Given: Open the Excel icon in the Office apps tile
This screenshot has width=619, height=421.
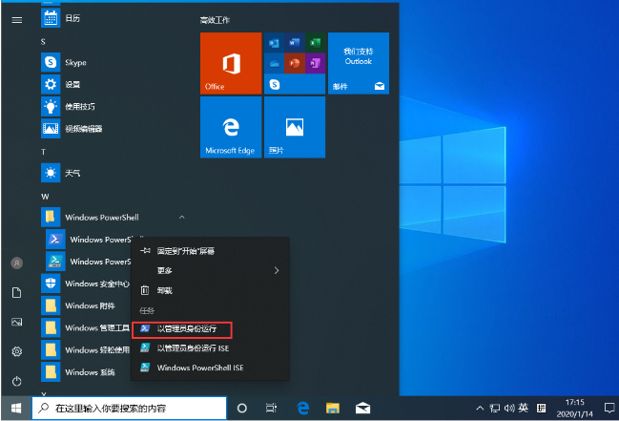Looking at the screenshot, I should (x=315, y=43).
